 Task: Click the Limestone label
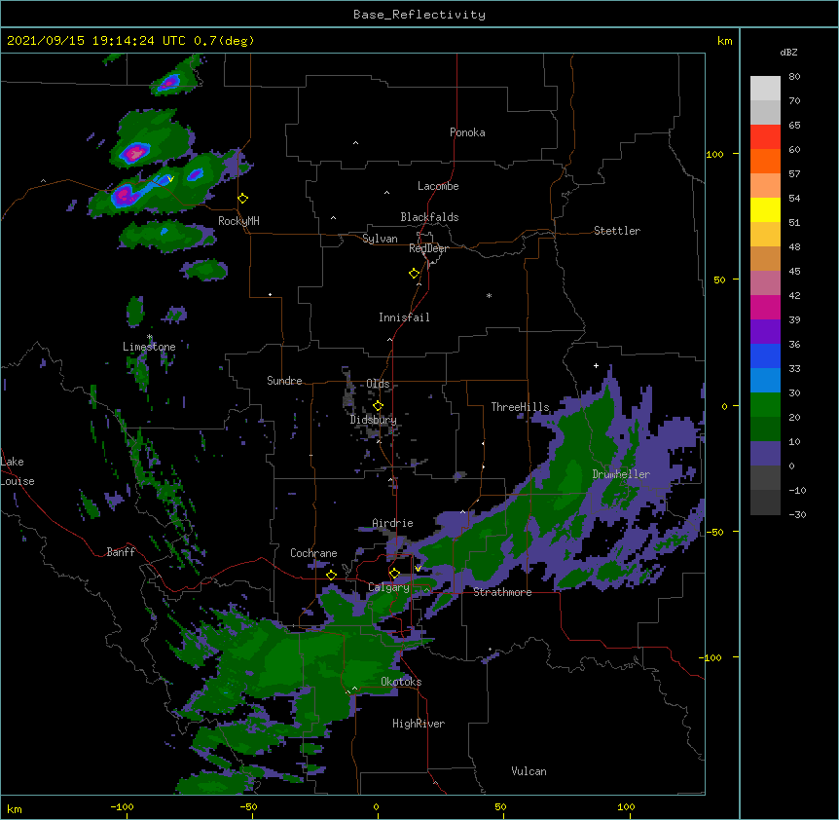[x=149, y=347]
